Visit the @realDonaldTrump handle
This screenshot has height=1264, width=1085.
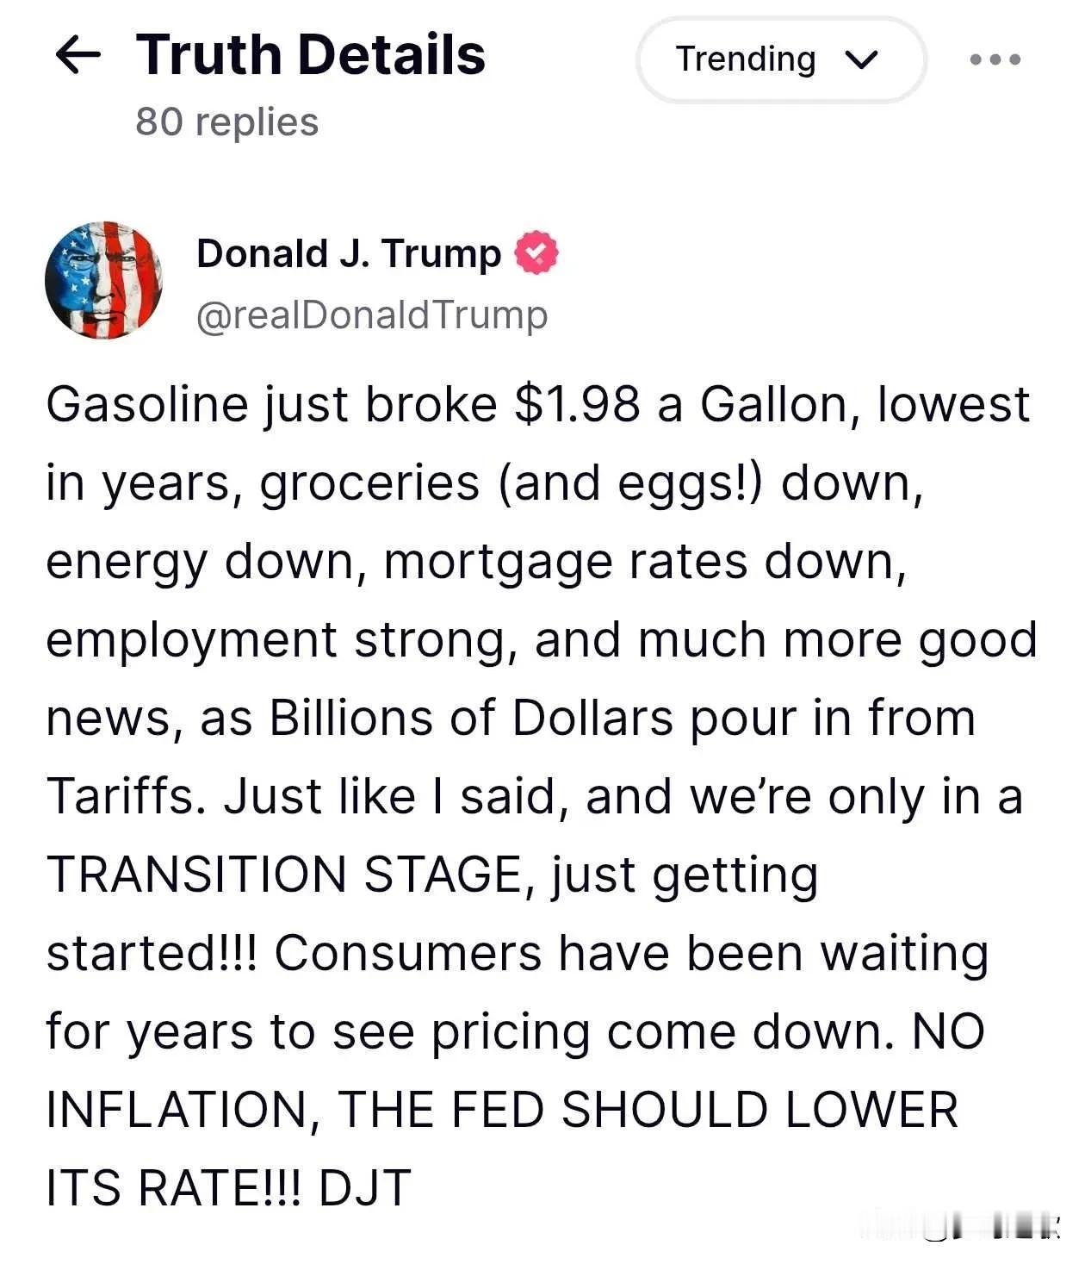372,315
